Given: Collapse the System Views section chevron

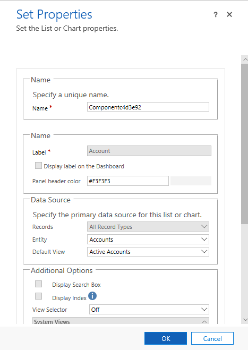Looking at the screenshot, I should [204, 322].
